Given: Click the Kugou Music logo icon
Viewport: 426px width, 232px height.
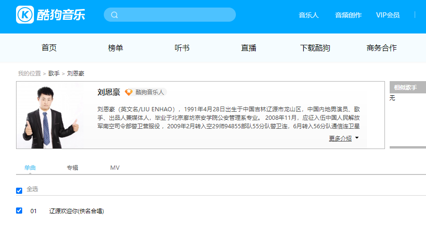Looking at the screenshot, I should click(x=25, y=15).
